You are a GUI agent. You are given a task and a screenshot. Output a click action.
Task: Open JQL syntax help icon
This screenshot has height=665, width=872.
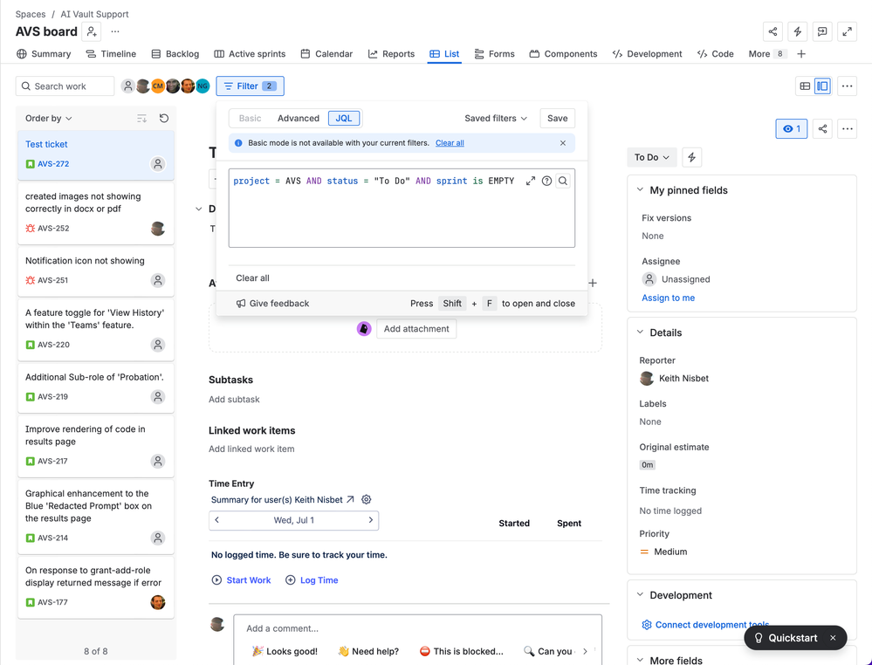tap(546, 181)
